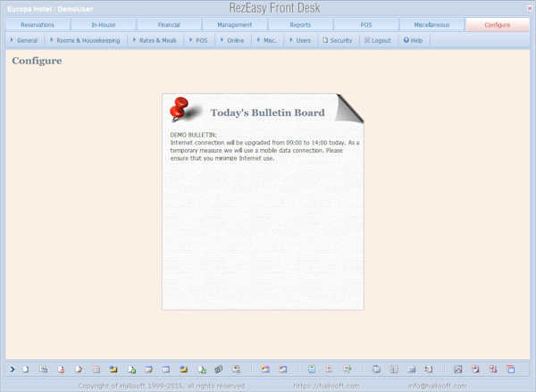Click the page icon with green arrow badge
536x392 pixels.
pos(202,370)
